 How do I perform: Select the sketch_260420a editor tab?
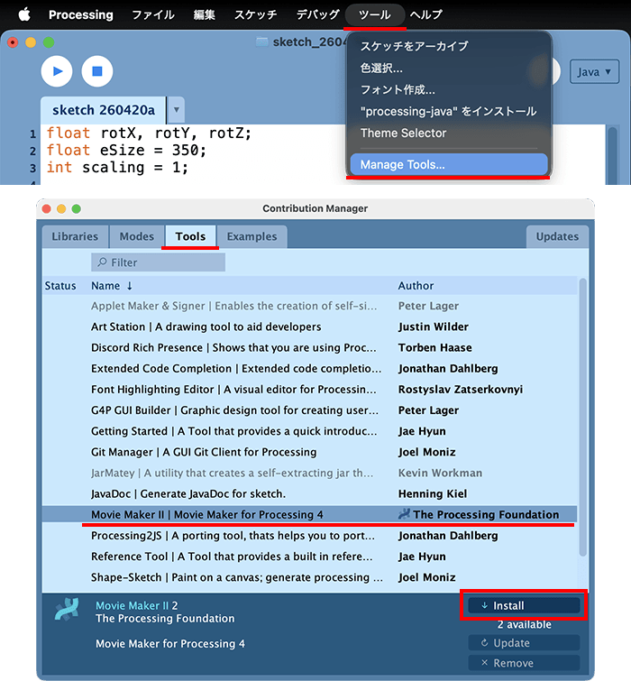[x=104, y=110]
